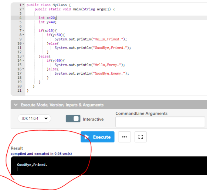This screenshot has height=190, width=207.
Task: Click the CommandLine Arguments label
Action: point(141,114)
